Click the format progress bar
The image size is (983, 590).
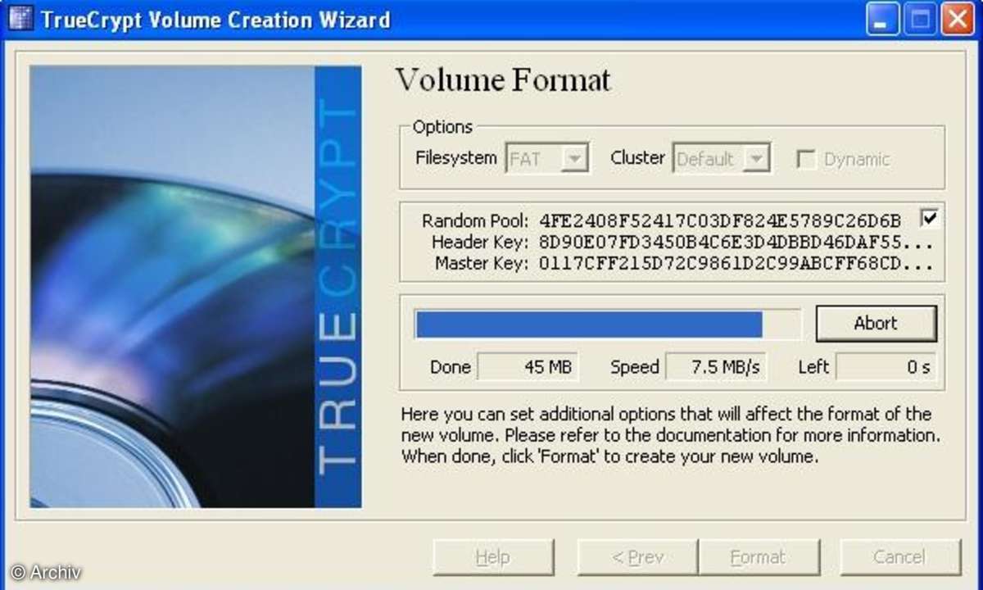pyautogui.click(x=608, y=324)
